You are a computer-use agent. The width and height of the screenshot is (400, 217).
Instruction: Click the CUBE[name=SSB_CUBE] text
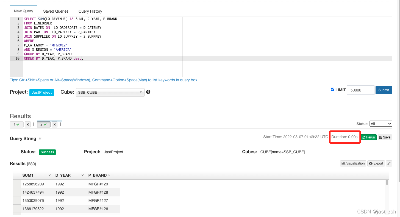[x=282, y=152]
